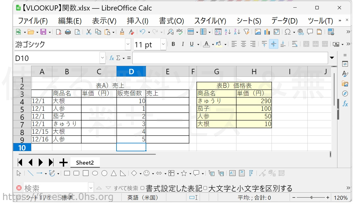362x204 pixels.
Task: Click the AutoFilter funnel icon
Action: point(246,32)
